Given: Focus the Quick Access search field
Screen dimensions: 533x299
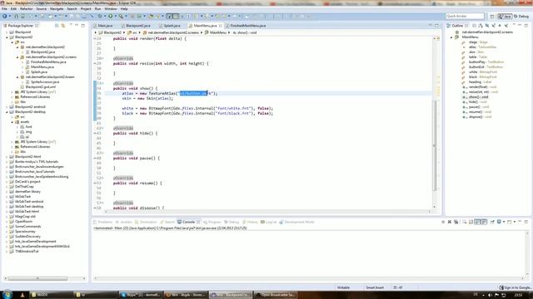Looking at the screenshot, I should tap(465, 17).
